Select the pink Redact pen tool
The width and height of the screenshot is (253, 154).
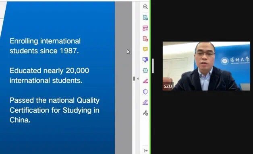(x=145, y=81)
